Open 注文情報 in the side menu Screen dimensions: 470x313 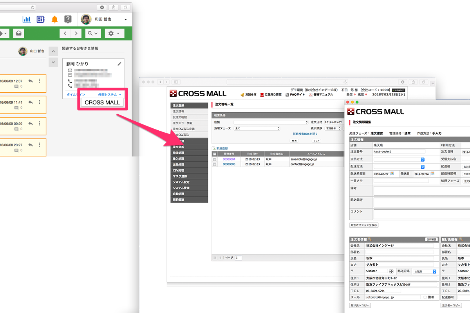189,112
